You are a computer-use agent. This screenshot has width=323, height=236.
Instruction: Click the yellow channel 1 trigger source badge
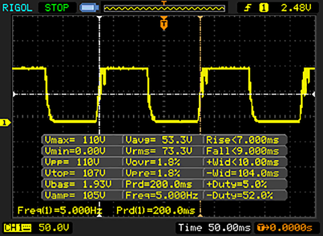click(263, 8)
